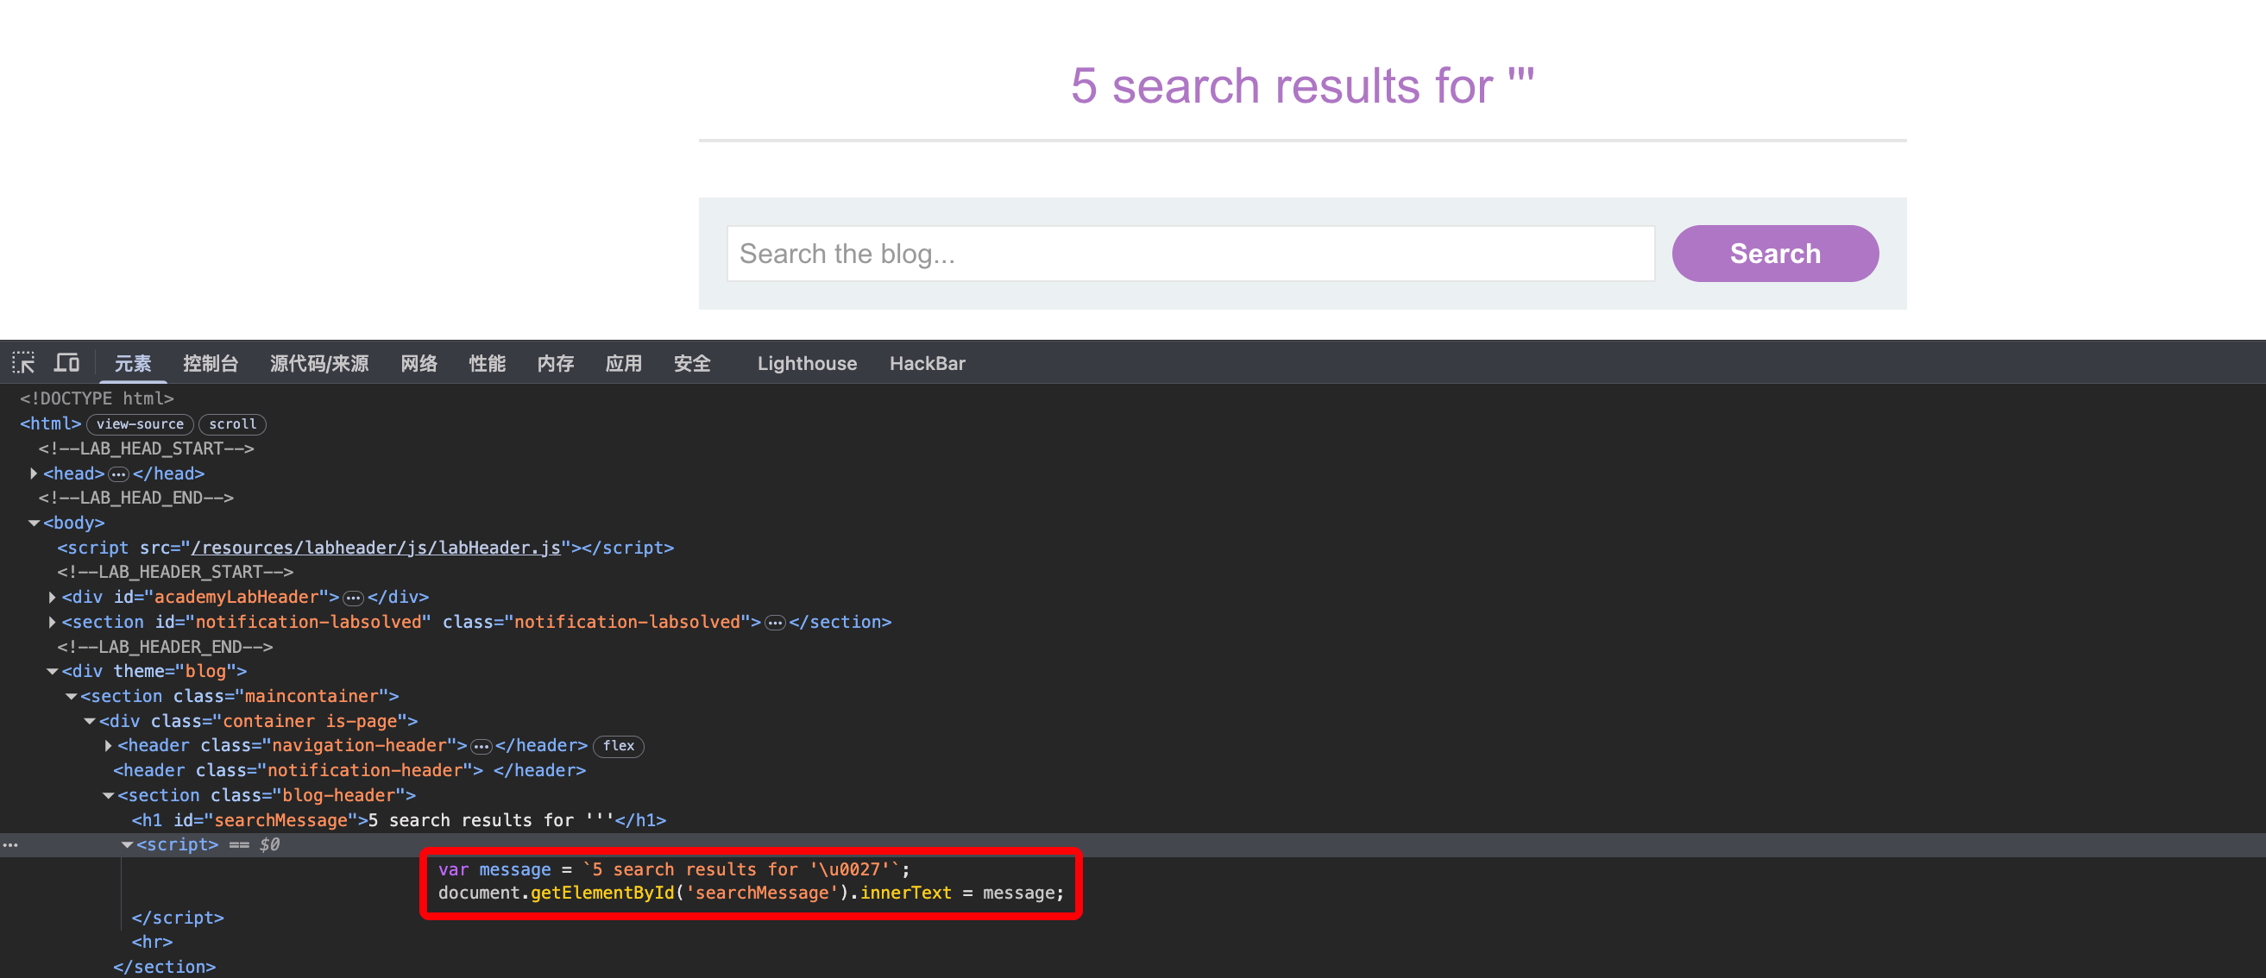Click the inspect element picker icon

[23, 362]
